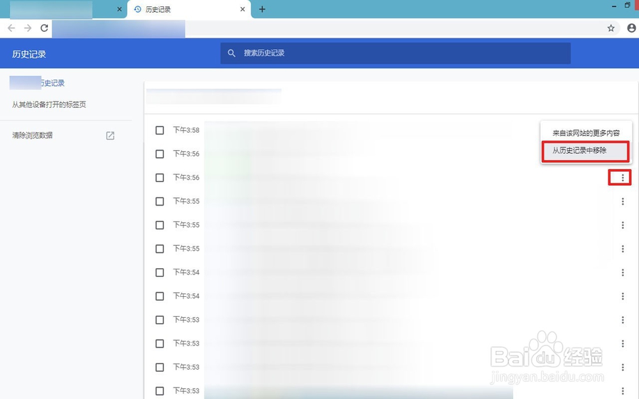The height and width of the screenshot is (399, 639).
Task: Mark the third 下午3:53 entry's checkbox
Action: coord(160,367)
